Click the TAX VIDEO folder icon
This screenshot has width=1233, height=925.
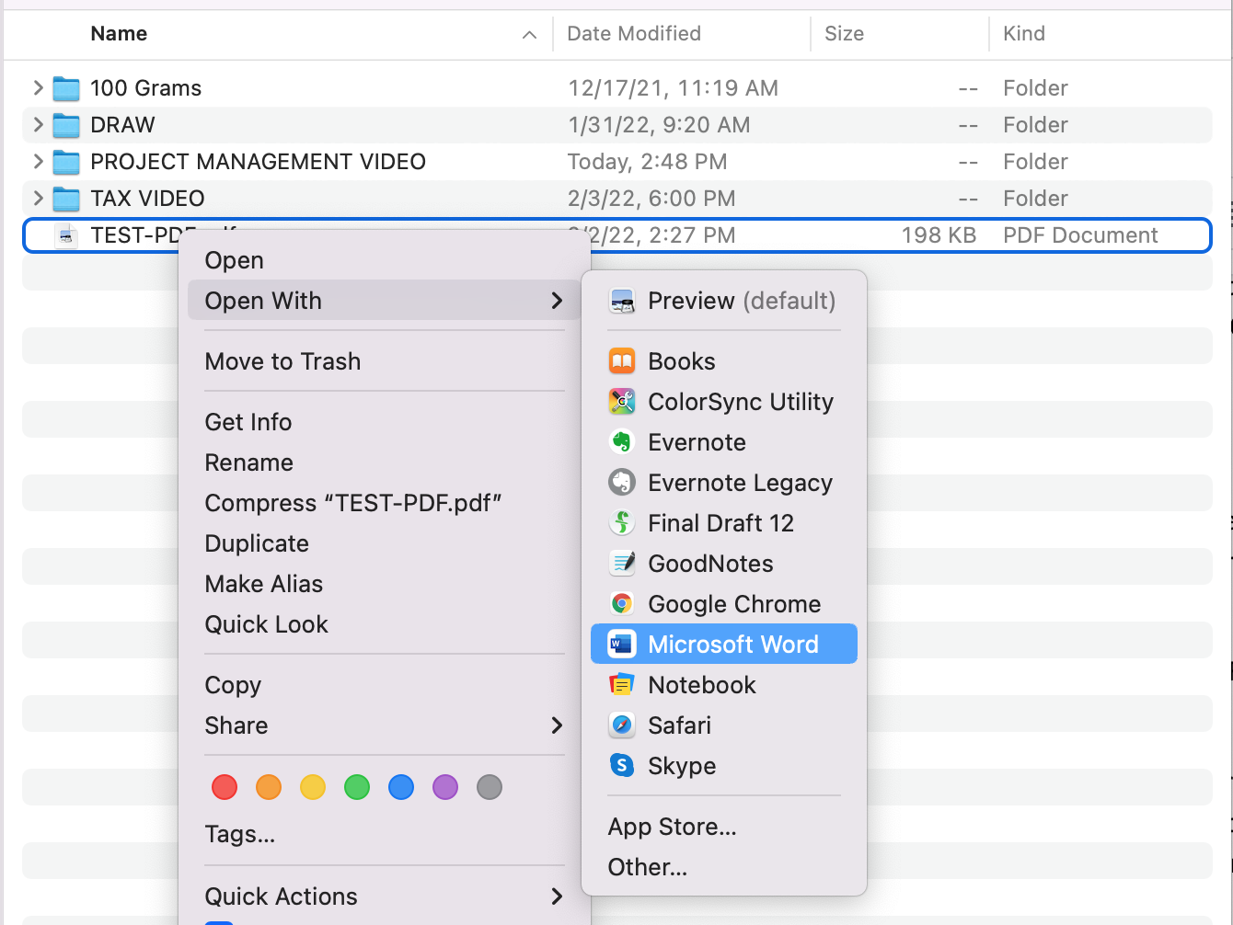66,199
